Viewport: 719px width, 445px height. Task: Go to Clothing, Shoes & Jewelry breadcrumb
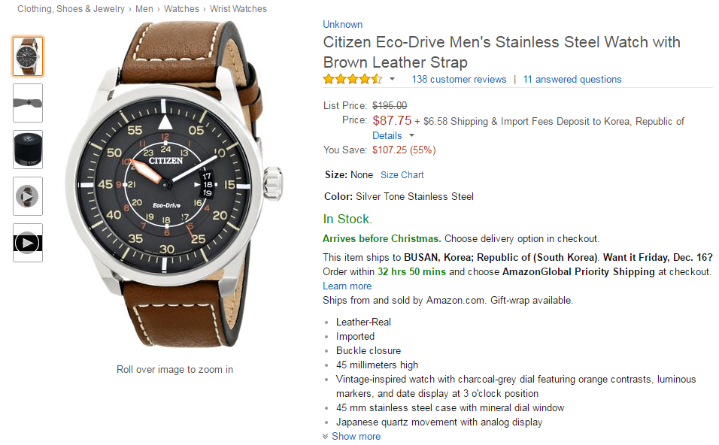click(x=72, y=9)
